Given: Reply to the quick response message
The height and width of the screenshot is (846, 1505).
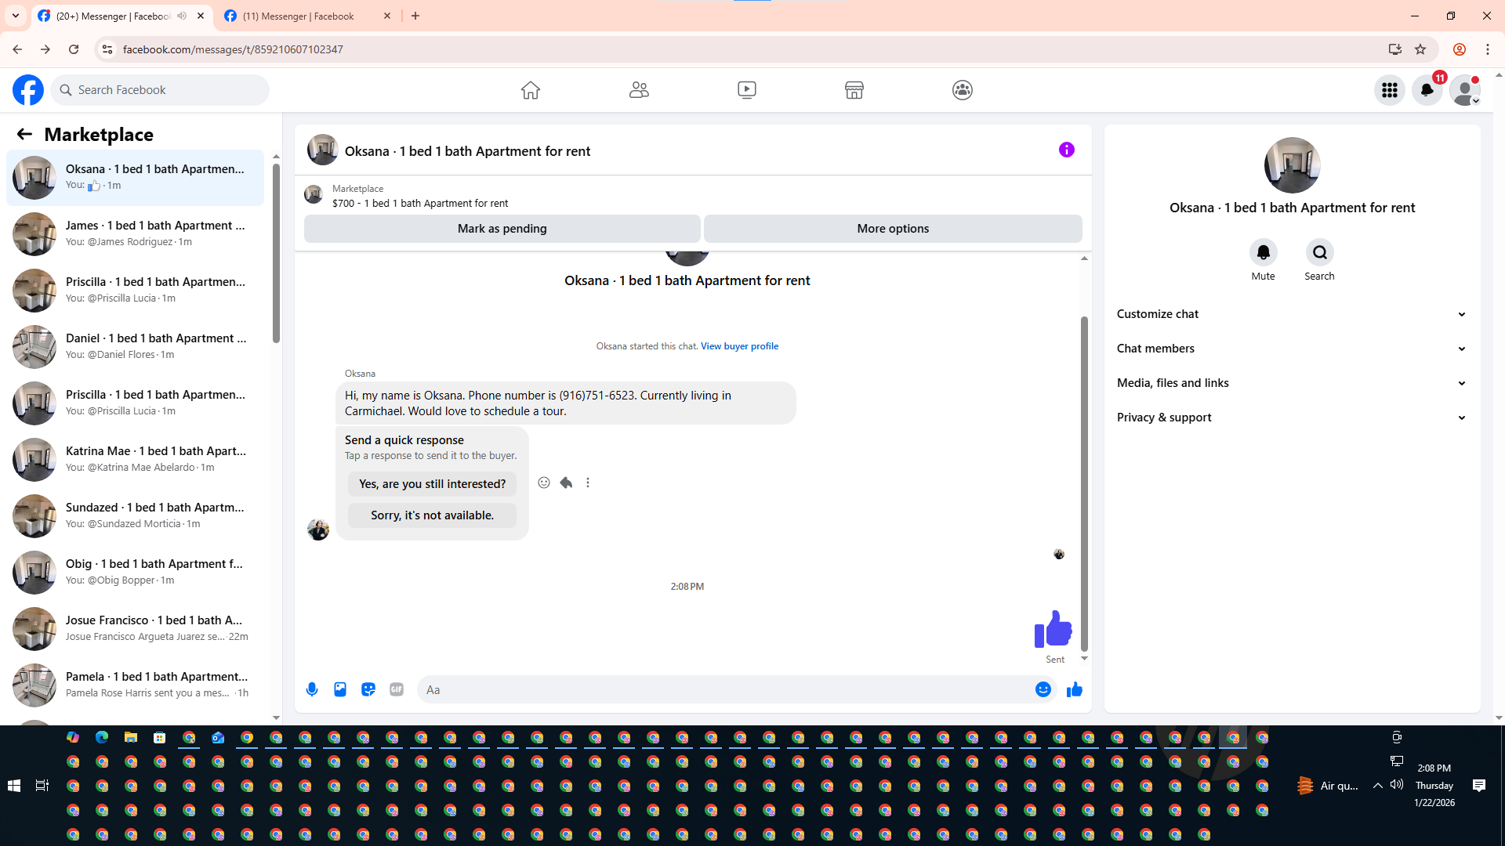Looking at the screenshot, I should 566,483.
